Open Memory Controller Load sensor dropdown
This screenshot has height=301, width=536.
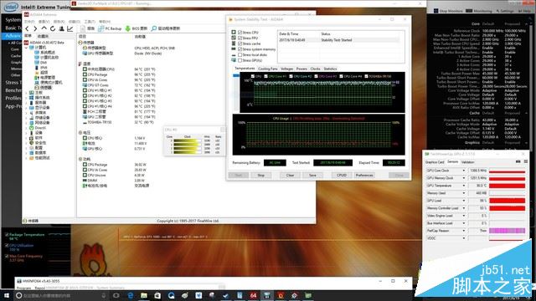[x=464, y=208]
